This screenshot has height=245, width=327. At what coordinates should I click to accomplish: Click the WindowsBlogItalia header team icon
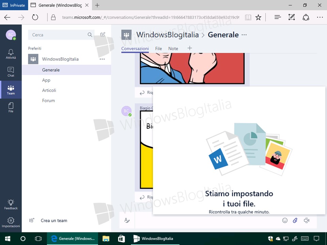tap(126, 35)
